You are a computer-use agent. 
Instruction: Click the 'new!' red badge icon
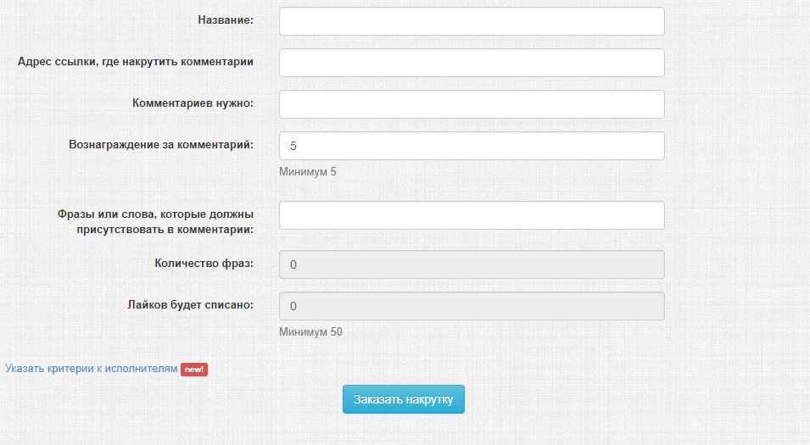click(x=193, y=370)
